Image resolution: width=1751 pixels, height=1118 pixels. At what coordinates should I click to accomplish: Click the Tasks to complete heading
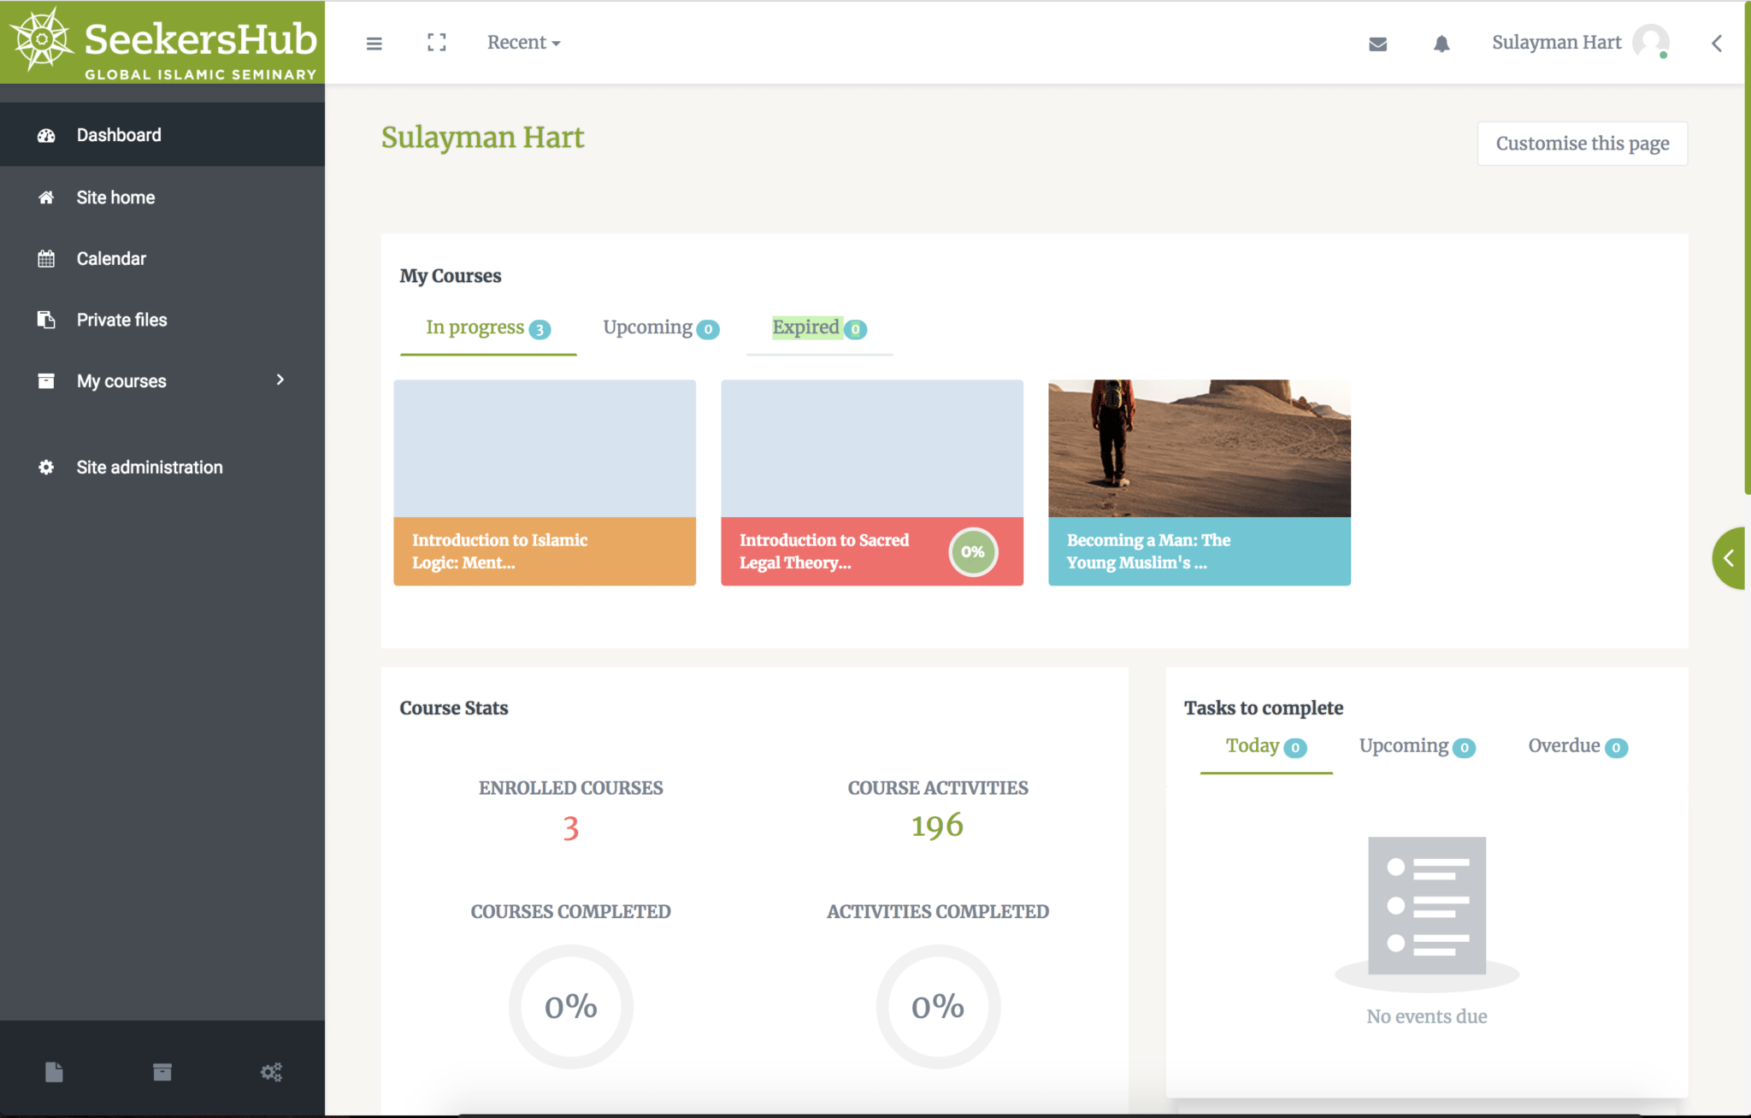(x=1264, y=708)
